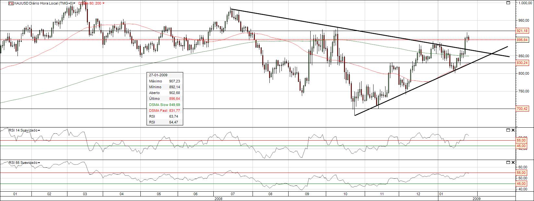Select the 700,42 price level label

tap(522, 109)
